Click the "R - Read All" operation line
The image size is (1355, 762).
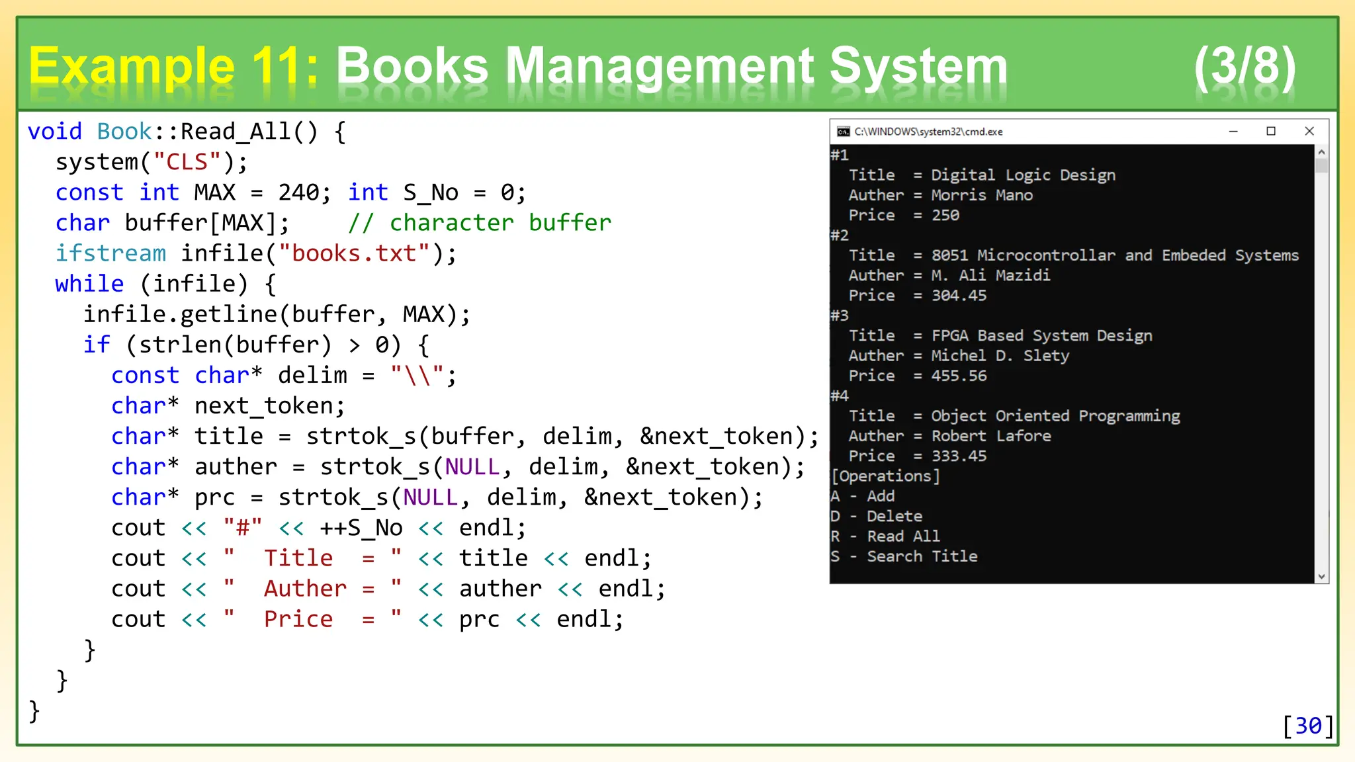(x=885, y=536)
